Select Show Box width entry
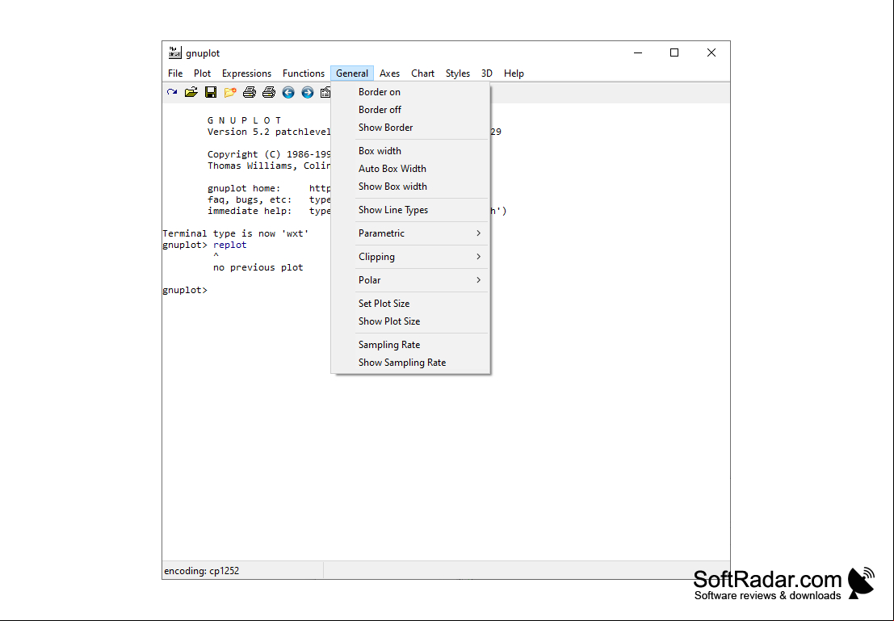This screenshot has height=621, width=894. tap(410, 186)
